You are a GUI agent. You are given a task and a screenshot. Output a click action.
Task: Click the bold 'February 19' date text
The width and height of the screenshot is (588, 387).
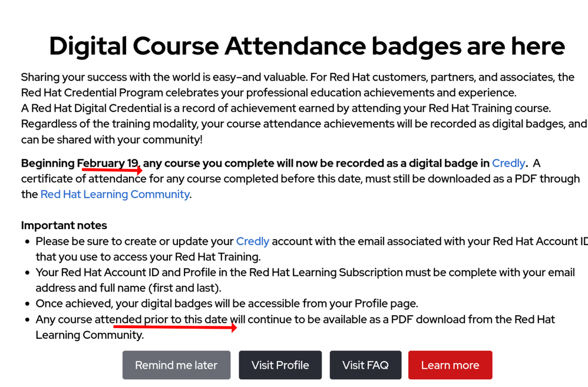108,163
